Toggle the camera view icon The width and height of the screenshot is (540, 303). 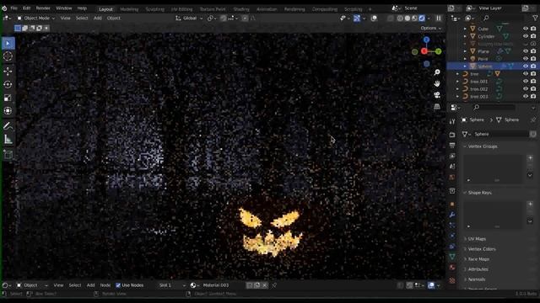tap(437, 95)
